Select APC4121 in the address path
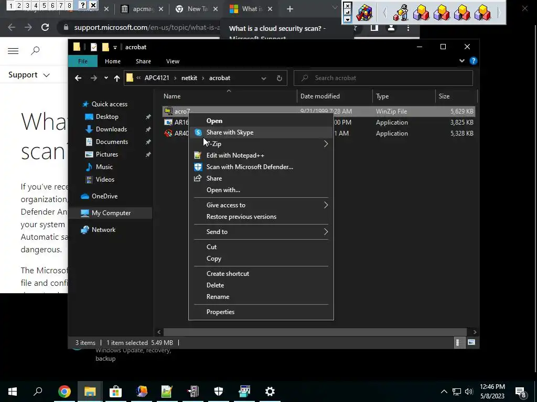Image resolution: width=537 pixels, height=402 pixels. [156, 78]
